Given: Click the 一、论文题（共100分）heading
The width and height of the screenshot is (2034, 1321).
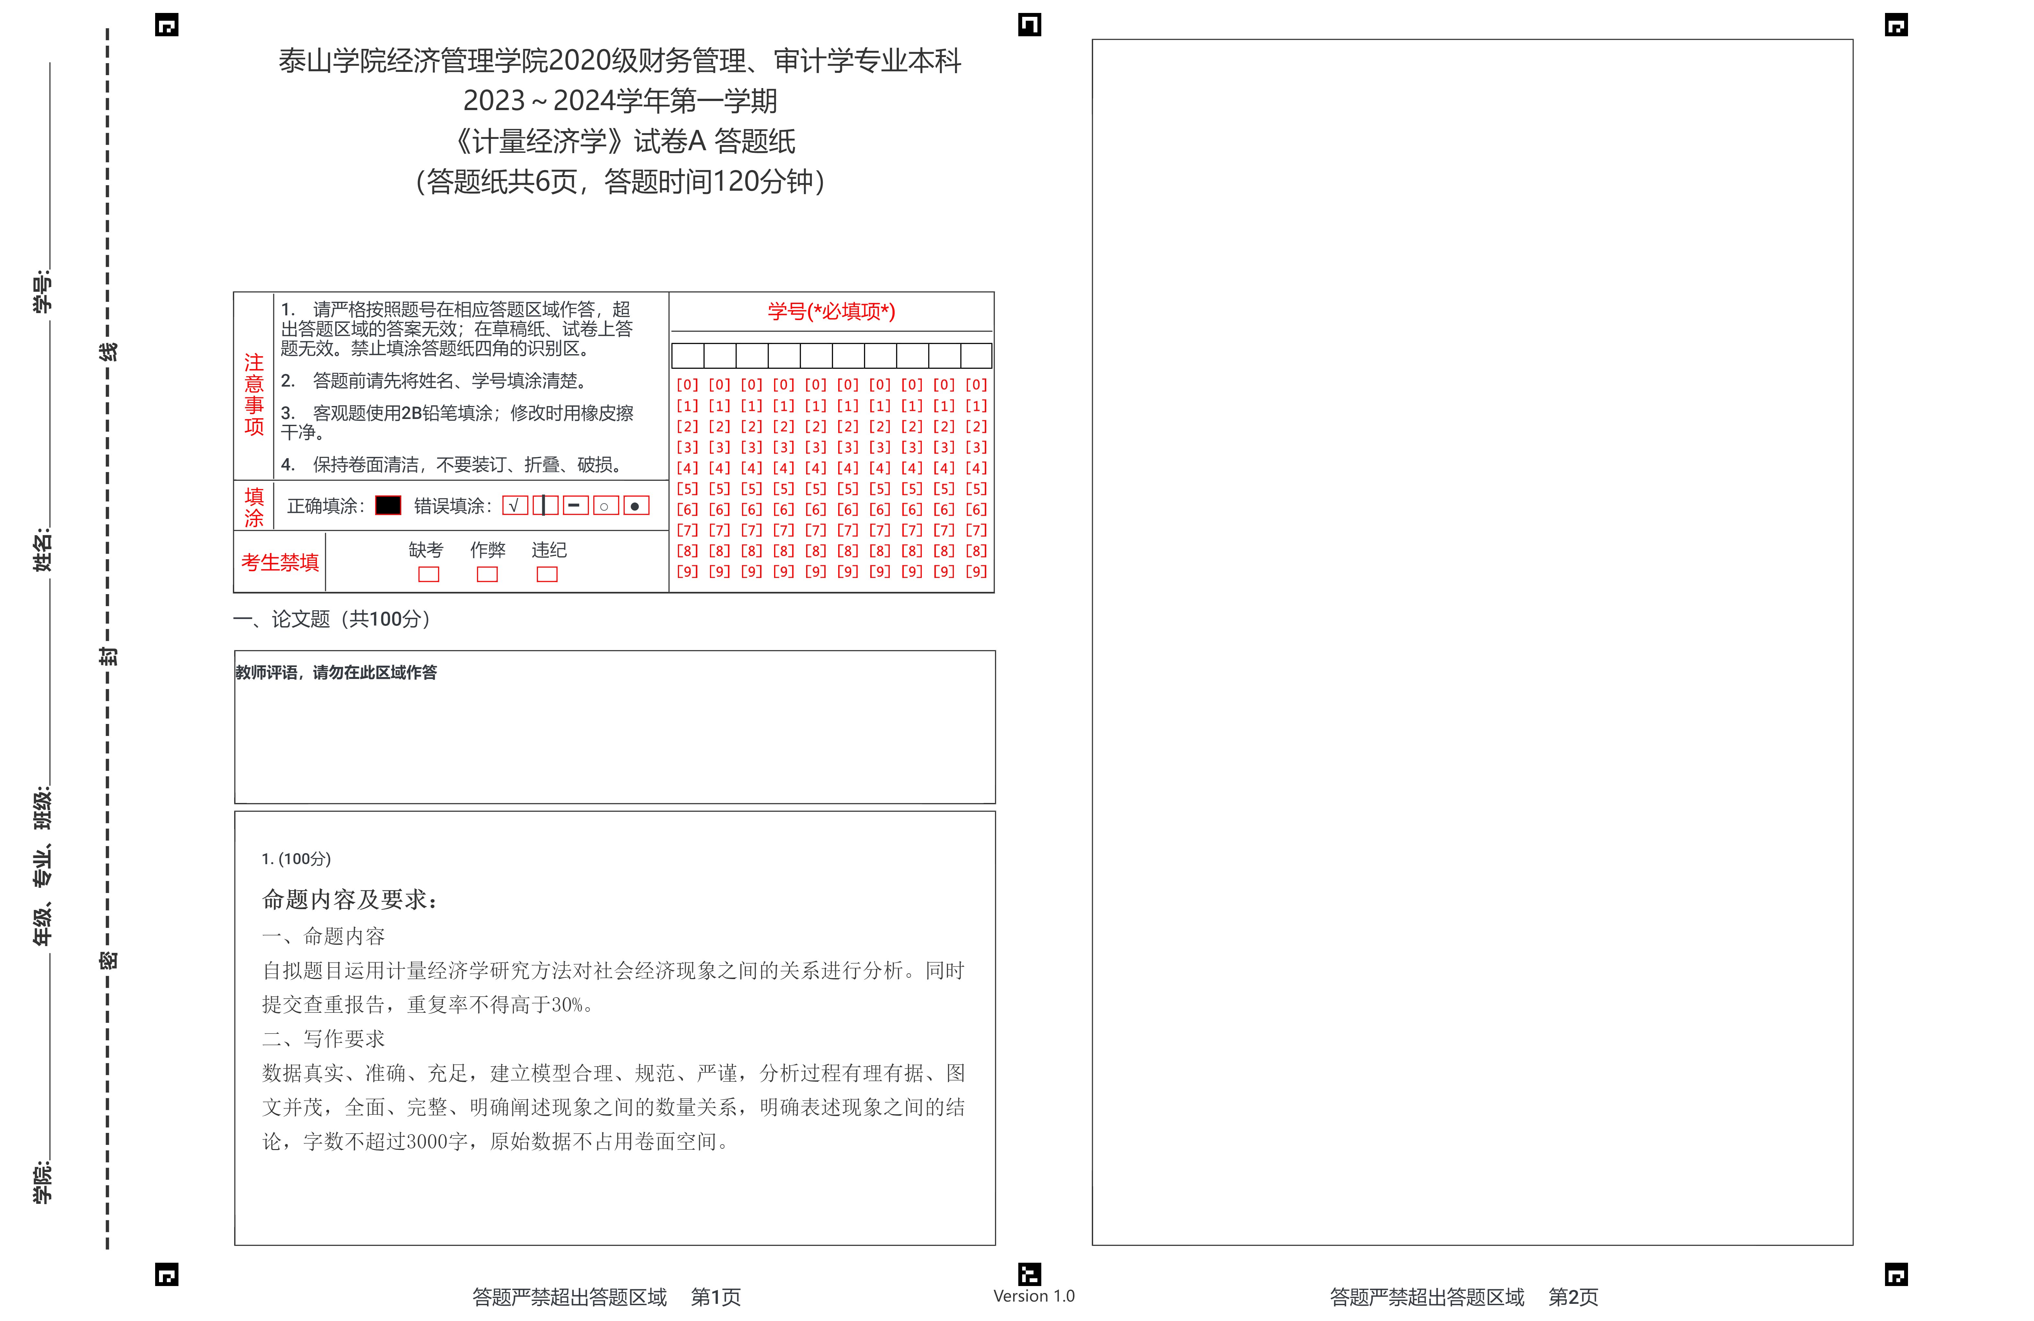Looking at the screenshot, I should 332,619.
